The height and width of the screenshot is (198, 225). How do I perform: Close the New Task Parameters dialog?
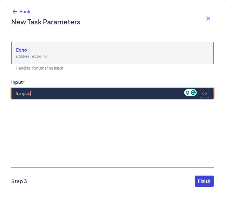point(208,19)
